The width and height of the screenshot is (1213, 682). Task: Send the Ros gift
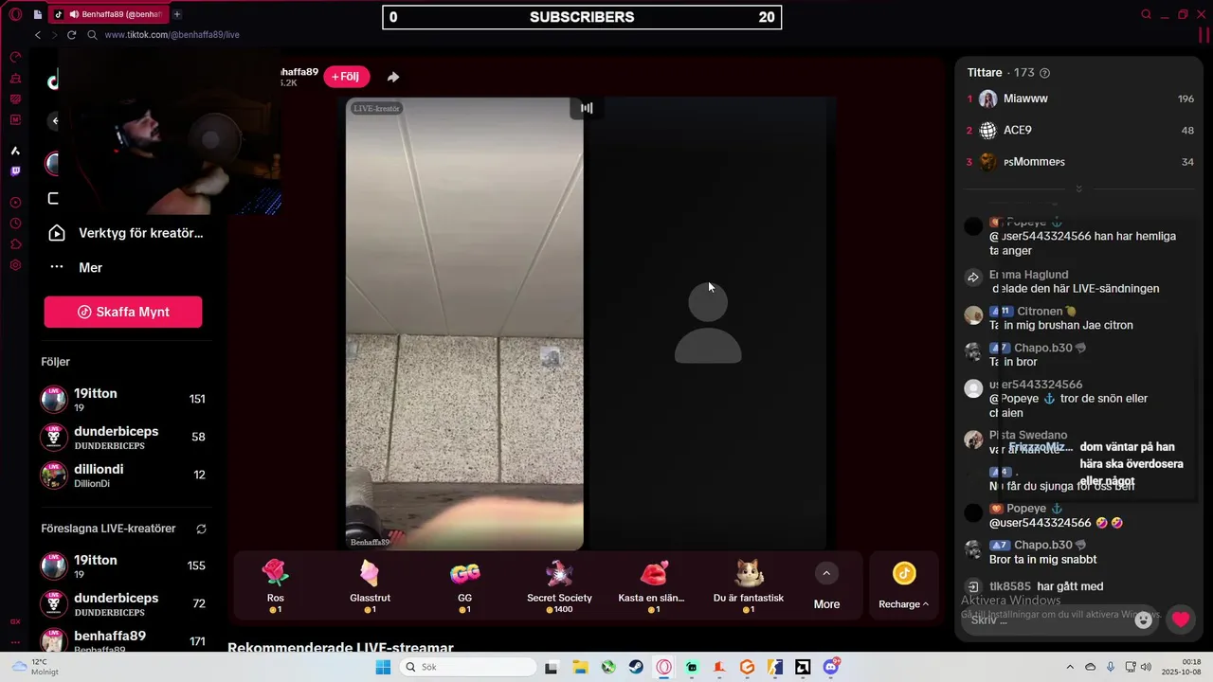(276, 585)
